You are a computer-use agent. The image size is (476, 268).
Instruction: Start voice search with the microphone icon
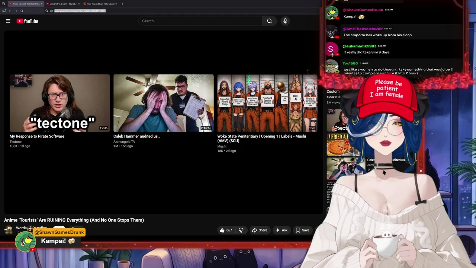pyautogui.click(x=285, y=21)
